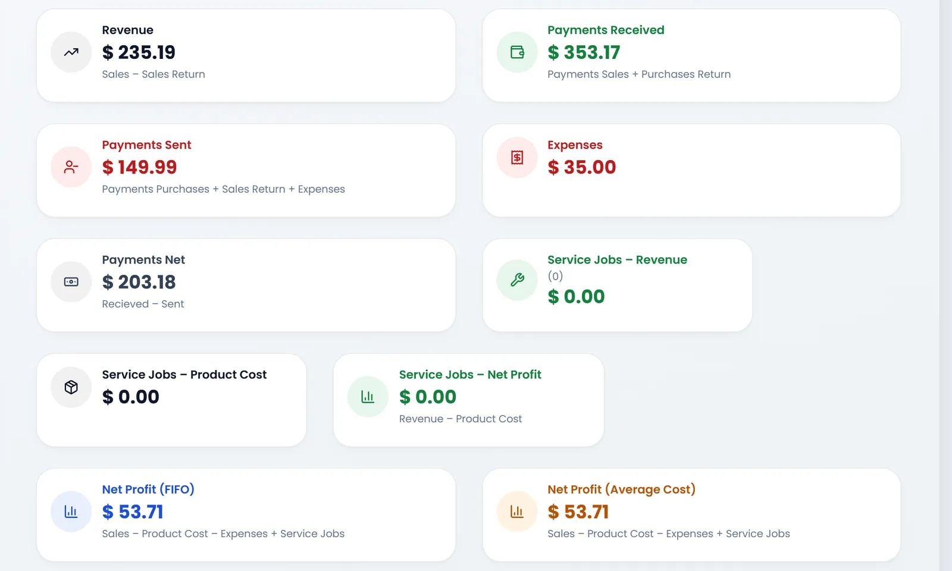Viewport: 952px width, 571px height.
Task: Click the Payments Net banknote icon
Action: pos(71,282)
